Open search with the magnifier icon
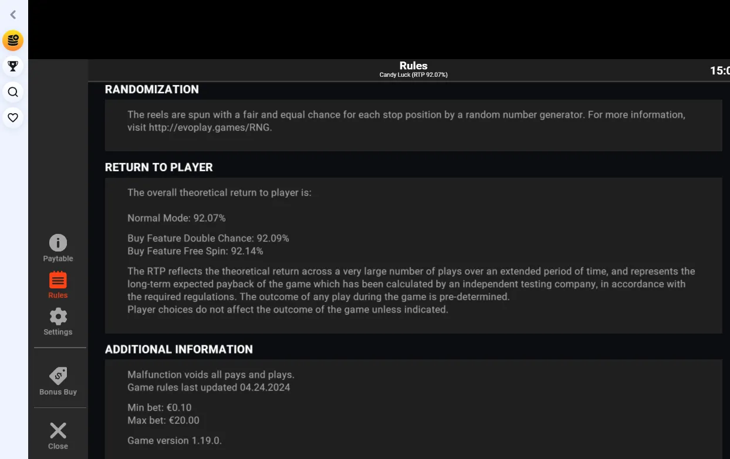 click(x=13, y=92)
